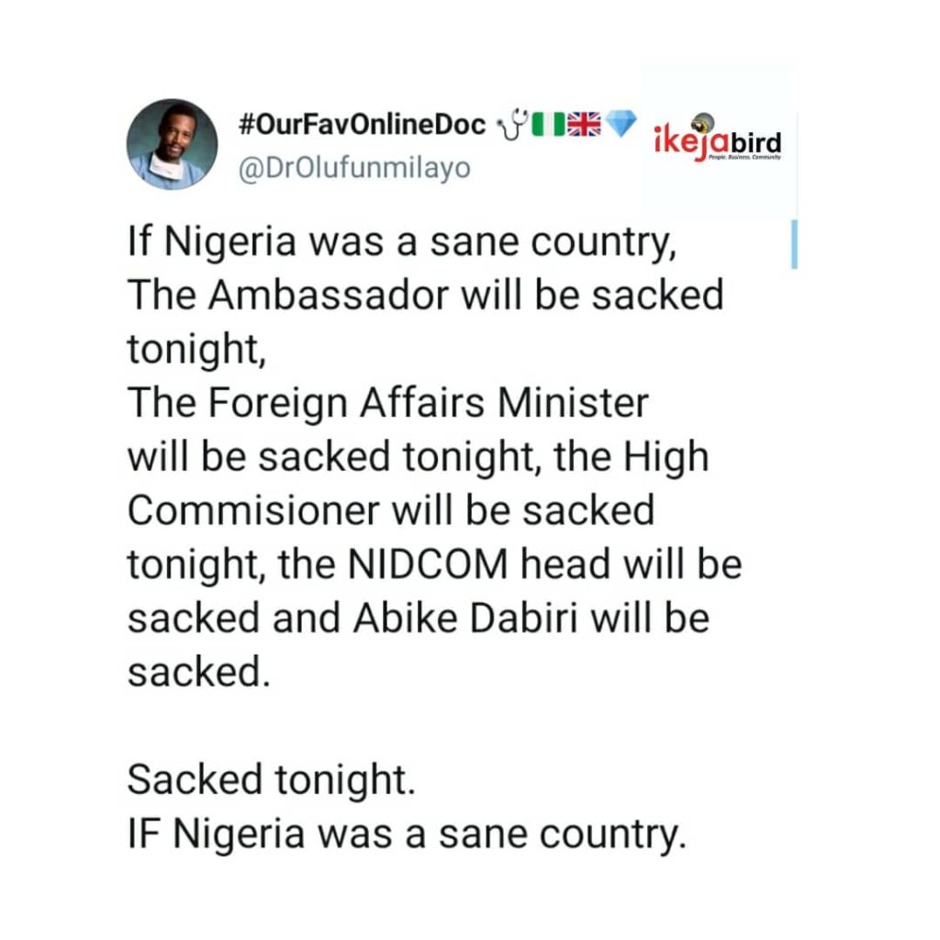Click the standalone 'sacked.' word
Screen dimensions: 940x940
199,673
